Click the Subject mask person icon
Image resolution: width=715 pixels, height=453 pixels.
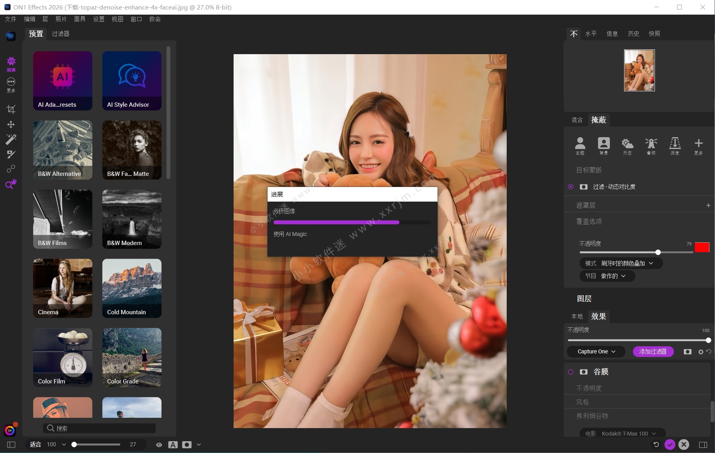click(580, 145)
